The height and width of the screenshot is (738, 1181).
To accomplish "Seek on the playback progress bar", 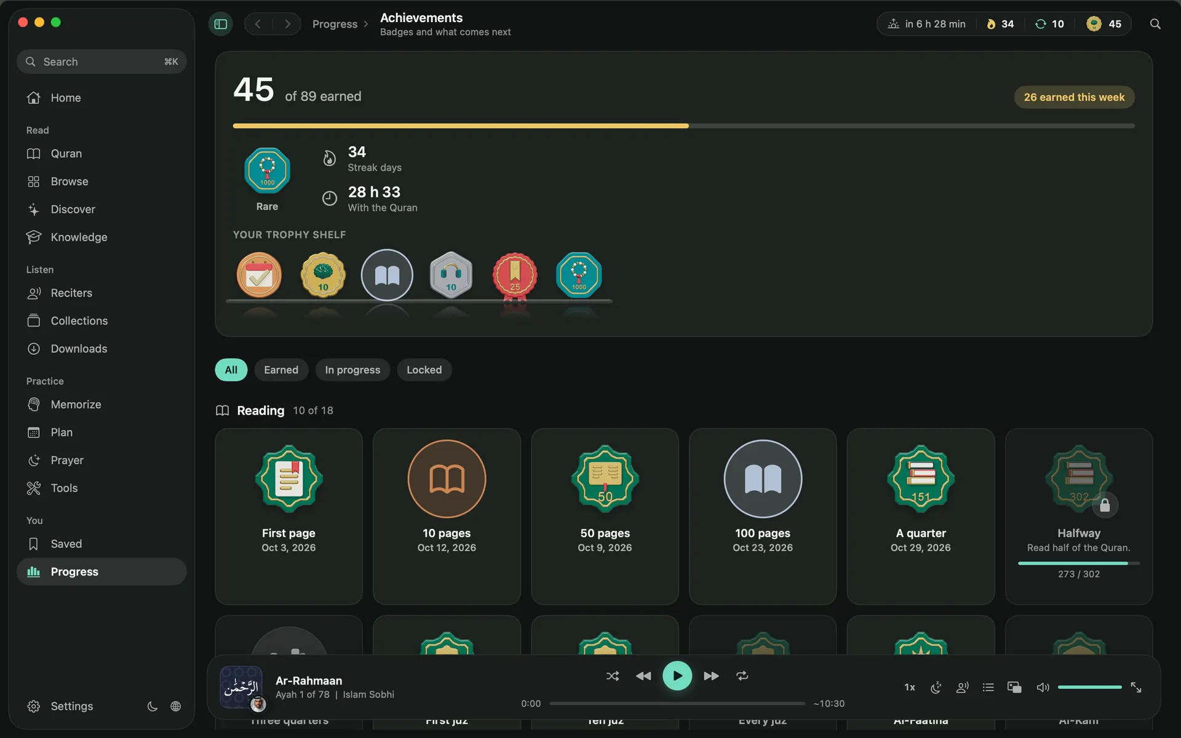I will point(677,704).
